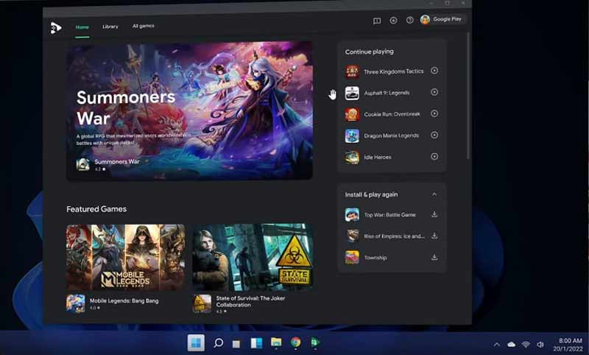The height and width of the screenshot is (355, 589).
Task: Click the Top War: Battle Game icon
Action: click(x=352, y=215)
